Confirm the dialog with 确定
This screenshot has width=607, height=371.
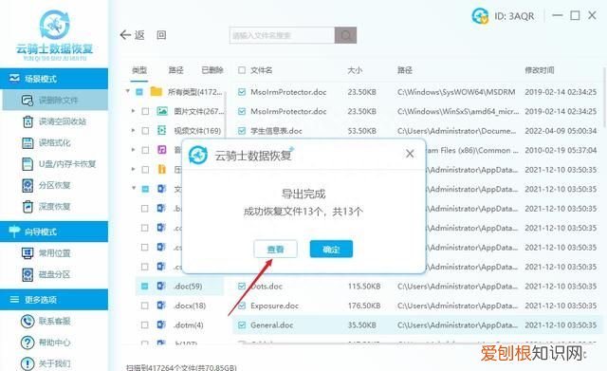tap(331, 249)
